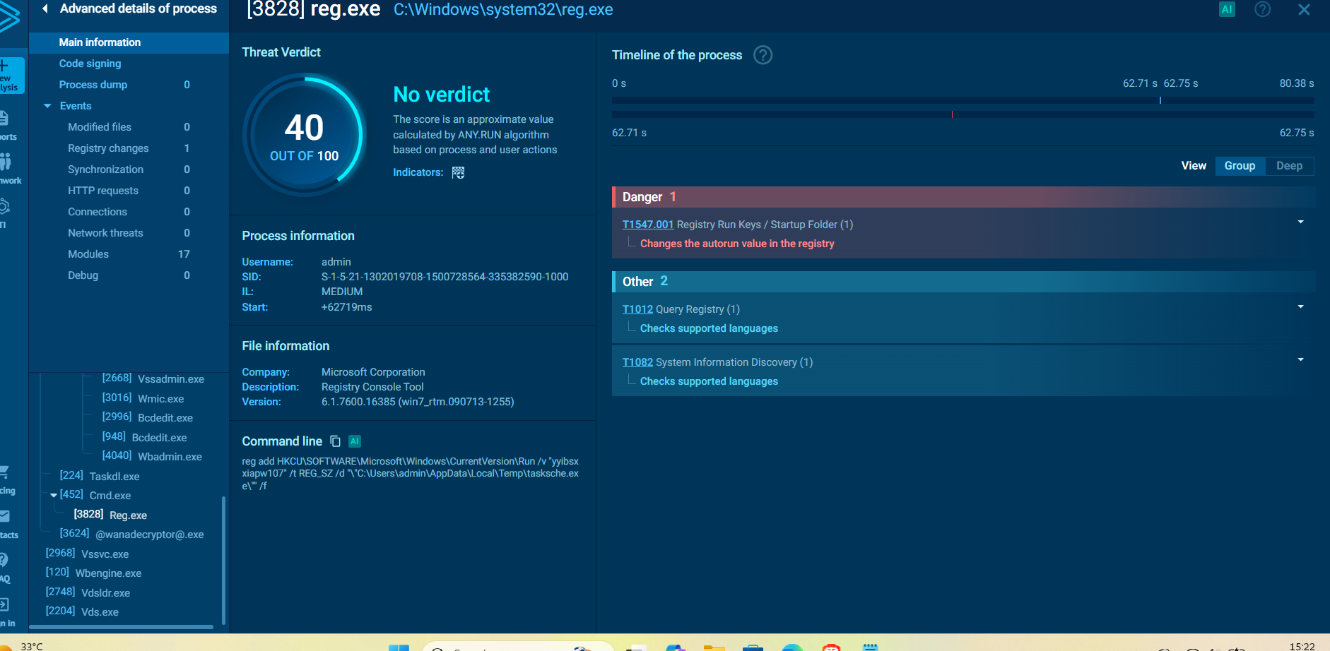Select Vdsldr.exe [2748] in process tree
The height and width of the screenshot is (651, 1330).
(88, 592)
